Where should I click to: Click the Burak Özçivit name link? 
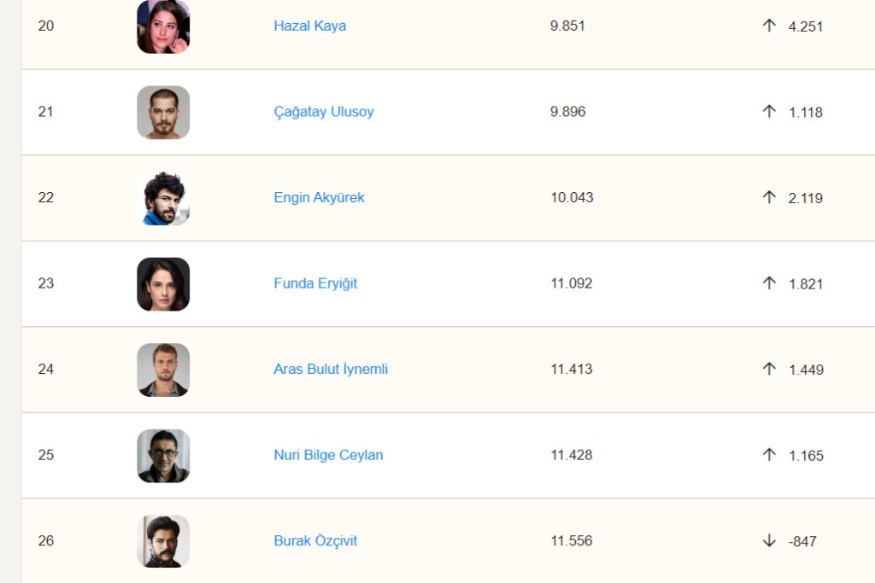click(315, 540)
